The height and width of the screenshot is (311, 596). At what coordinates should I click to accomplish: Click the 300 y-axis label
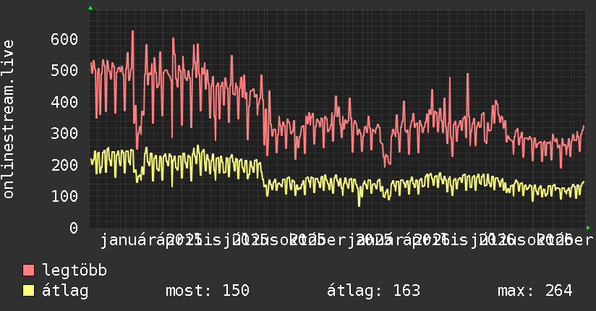(64, 134)
